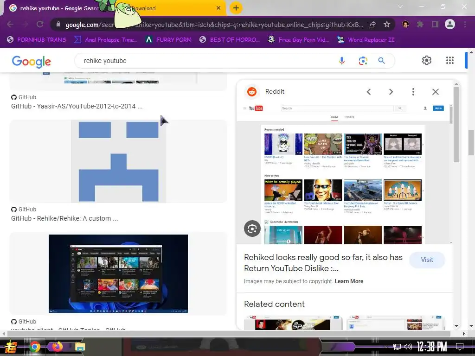Open Google quick settings gear
Viewport: 475px width, 356px height.
pyautogui.click(x=427, y=60)
